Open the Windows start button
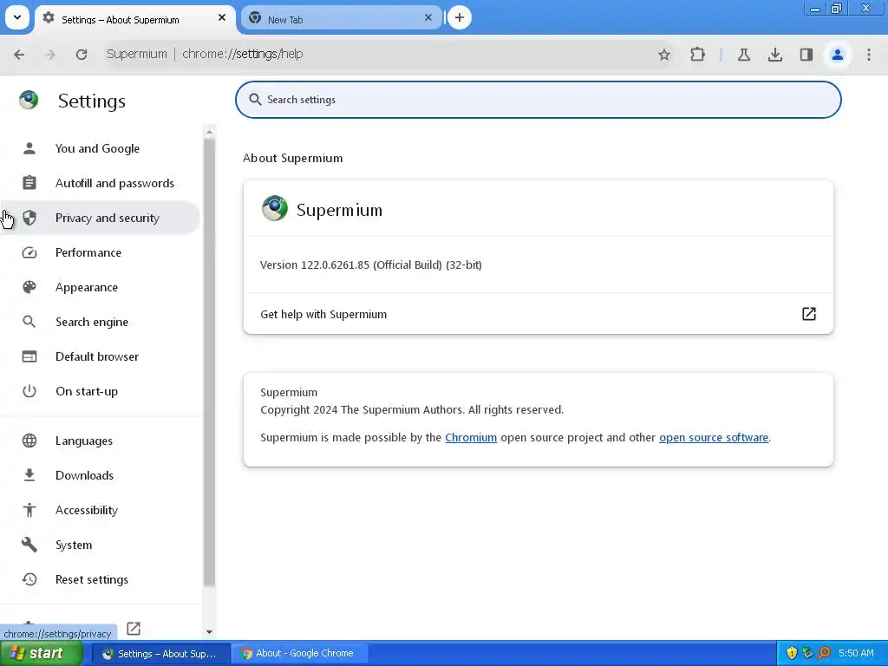The height and width of the screenshot is (666, 888). click(x=41, y=654)
